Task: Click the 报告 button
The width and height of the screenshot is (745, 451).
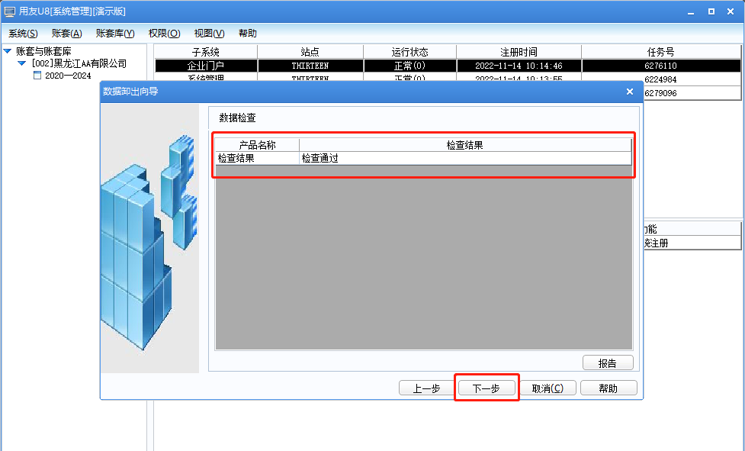Action: pyautogui.click(x=608, y=362)
